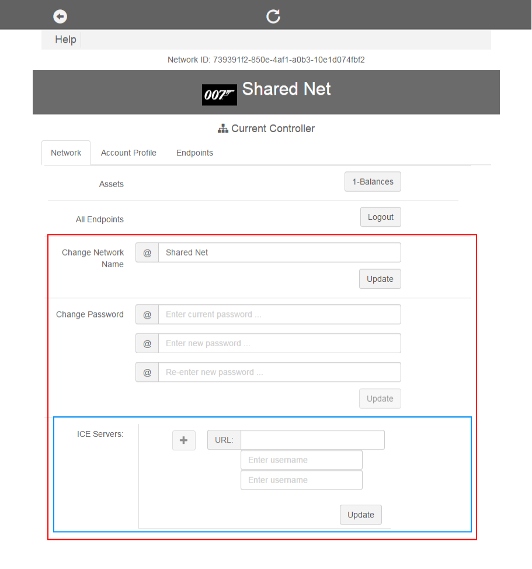
Task: Focus the Shared Net network name field
Action: pyautogui.click(x=279, y=253)
